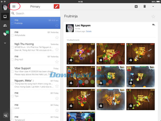161x121 pixels.
Task: Select the Nguyen, Meta email checkbox
Action: [x=12, y=84]
